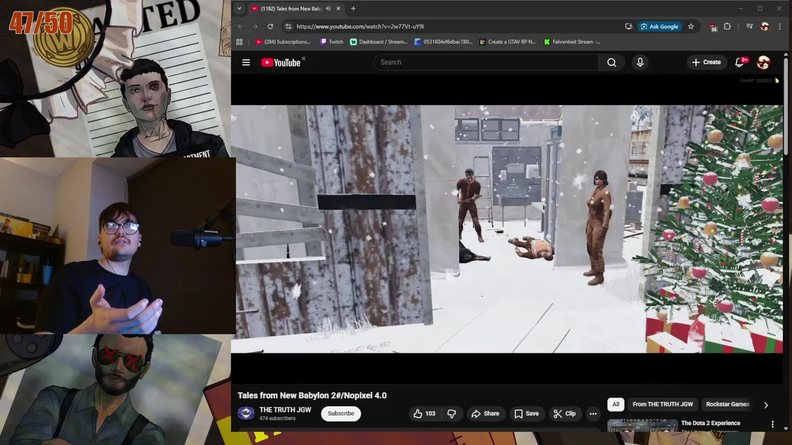Click the install/cast icon in address bar
The image size is (792, 445).
[629, 27]
